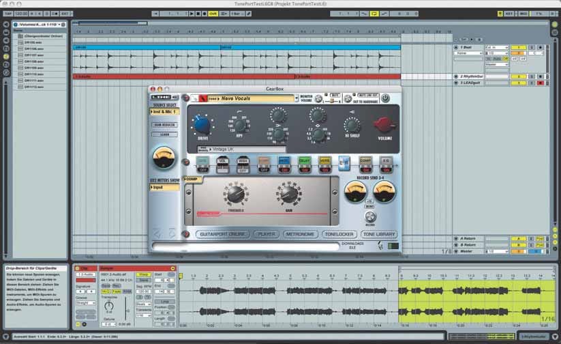This screenshot has width=561, height=344.
Task: Toggle the yellow Loop switch in the transport
Action: point(374,14)
